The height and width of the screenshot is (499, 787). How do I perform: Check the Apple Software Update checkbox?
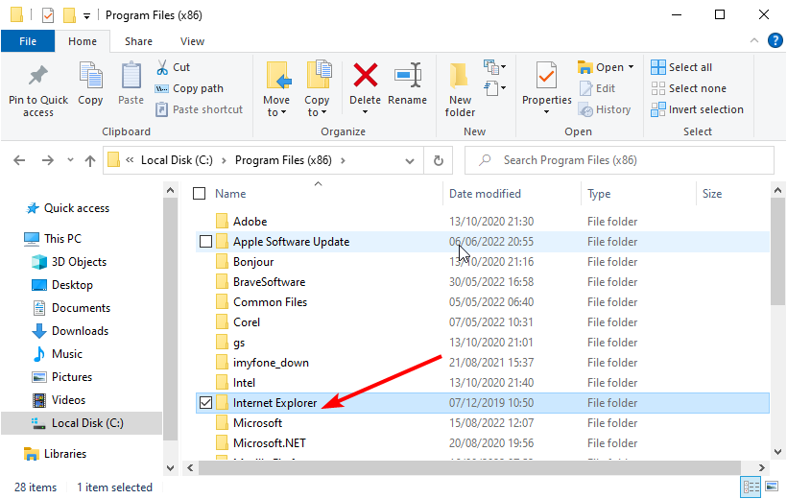click(x=205, y=242)
